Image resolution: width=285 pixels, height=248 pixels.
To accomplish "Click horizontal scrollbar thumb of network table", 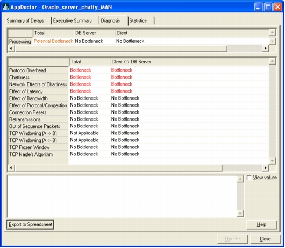I will point(118,168).
